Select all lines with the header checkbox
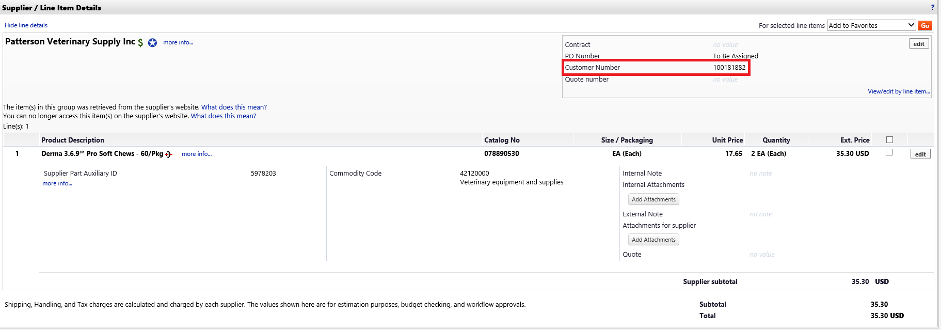Image resolution: width=941 pixels, height=330 pixels. point(889,140)
